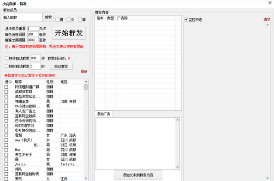Click the hours field next to 按时自动群发
Viewport: 274px width, 181px height.
pyautogui.click(x=36, y=66)
